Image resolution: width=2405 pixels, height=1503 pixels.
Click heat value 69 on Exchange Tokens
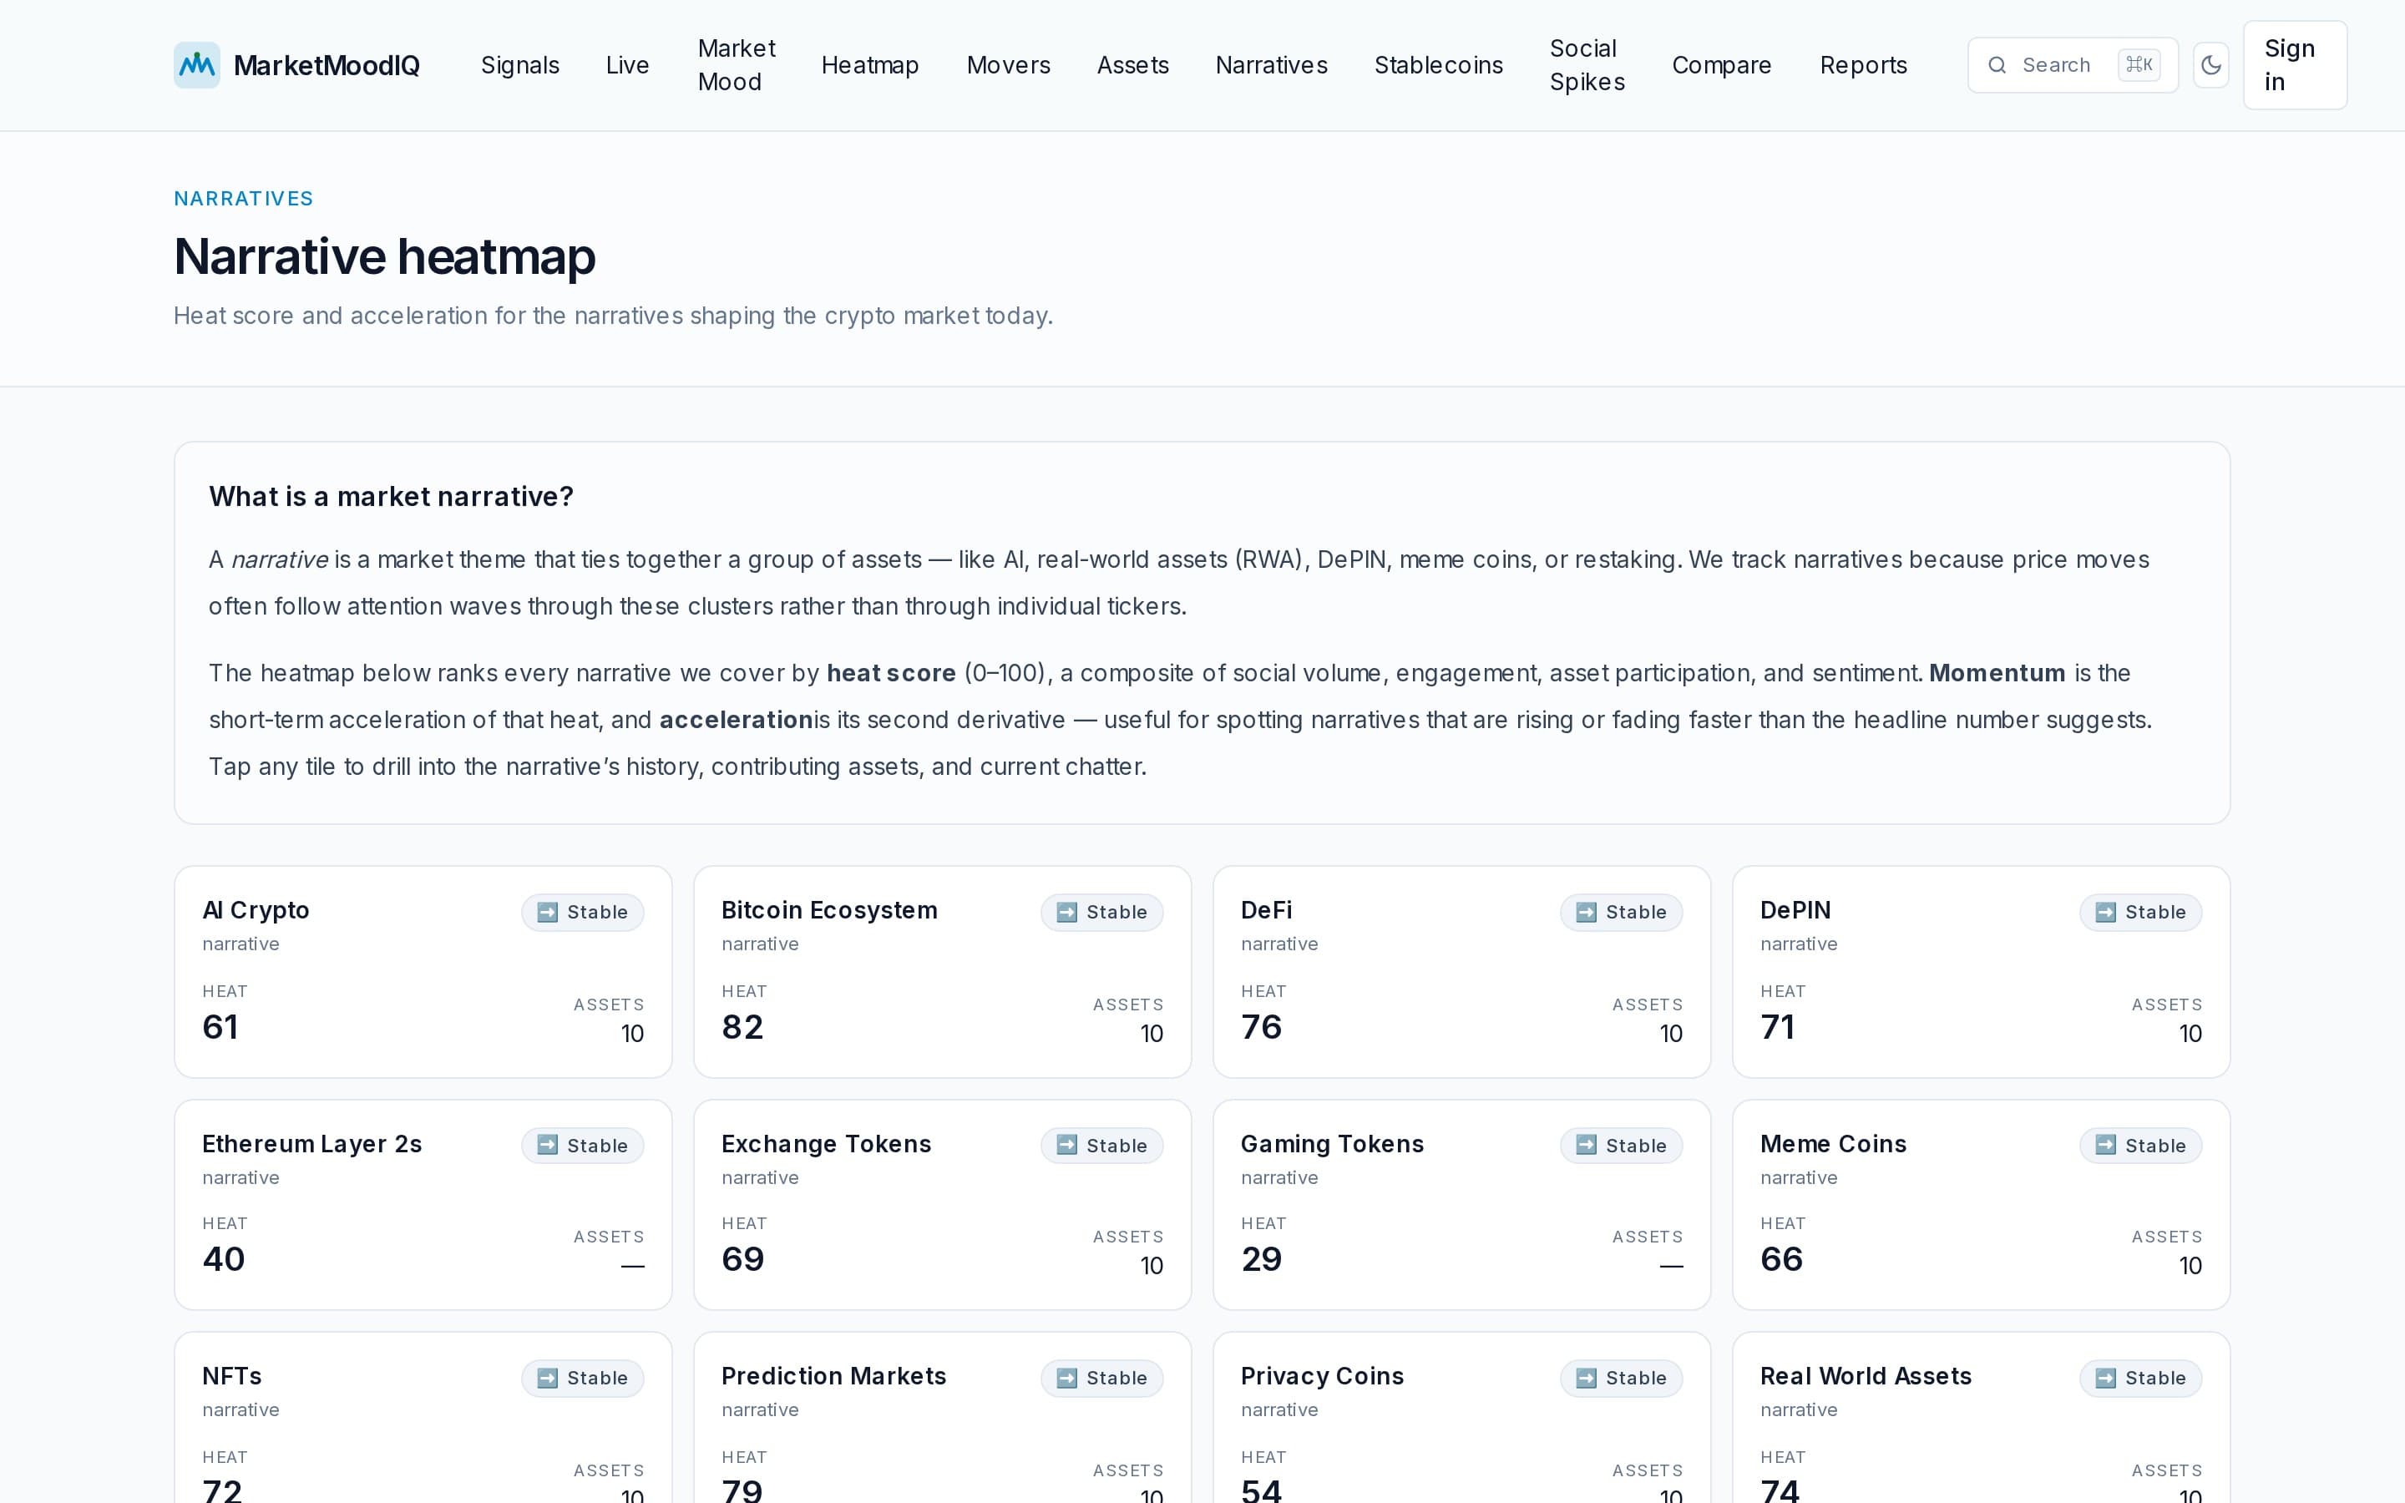coord(742,1259)
